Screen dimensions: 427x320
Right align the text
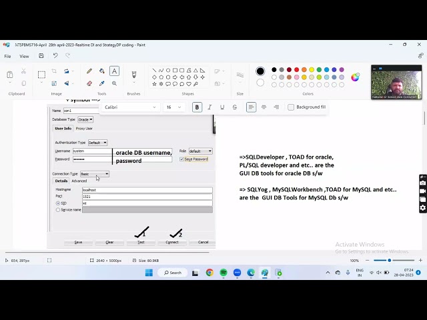[276, 107]
